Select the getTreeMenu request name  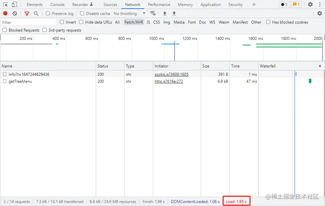(x=20, y=81)
